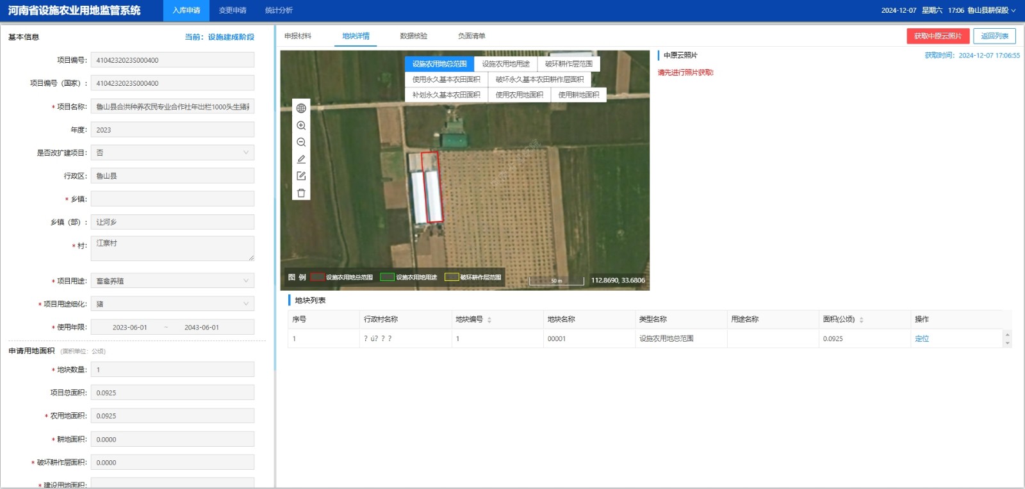Click yellow legend swatch 破坏耕作层范围
Image resolution: width=1025 pixels, height=489 pixels.
coord(452,277)
